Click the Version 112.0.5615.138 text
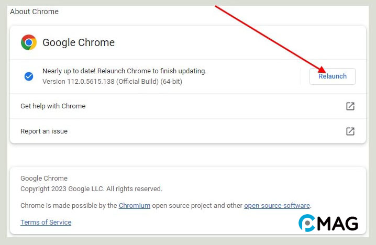376x245 pixels. (x=112, y=82)
